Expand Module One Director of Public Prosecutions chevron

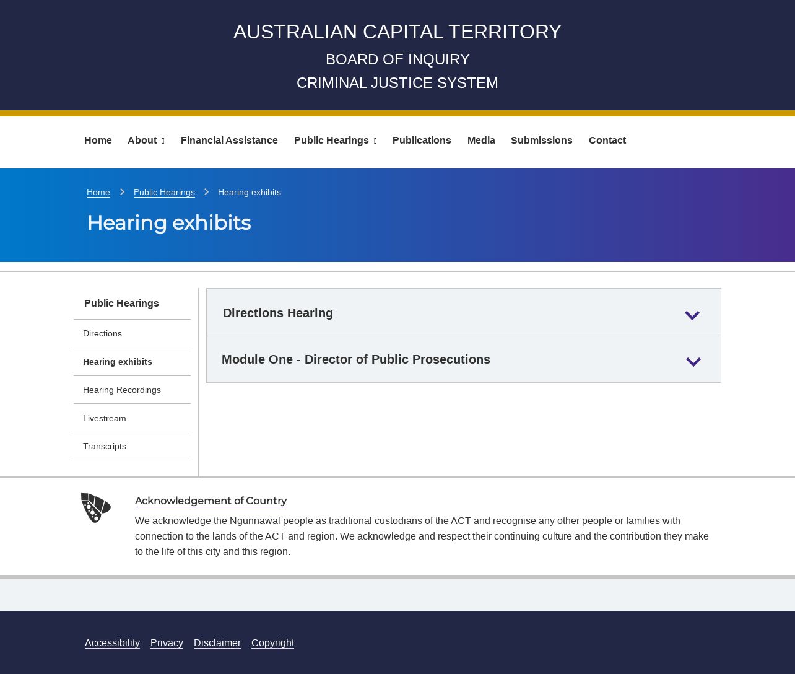click(693, 361)
